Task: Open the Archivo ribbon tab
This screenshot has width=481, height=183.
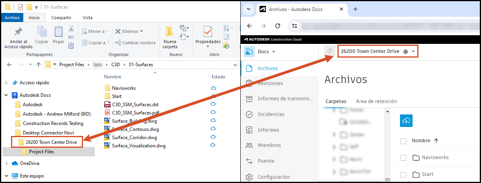Action: coord(12,17)
